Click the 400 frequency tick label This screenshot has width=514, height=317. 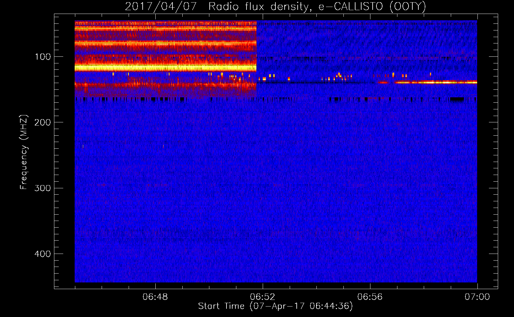(43, 254)
